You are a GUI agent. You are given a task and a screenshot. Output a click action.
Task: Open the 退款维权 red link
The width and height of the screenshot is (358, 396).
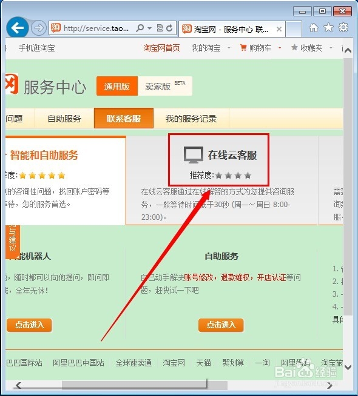[235, 277]
